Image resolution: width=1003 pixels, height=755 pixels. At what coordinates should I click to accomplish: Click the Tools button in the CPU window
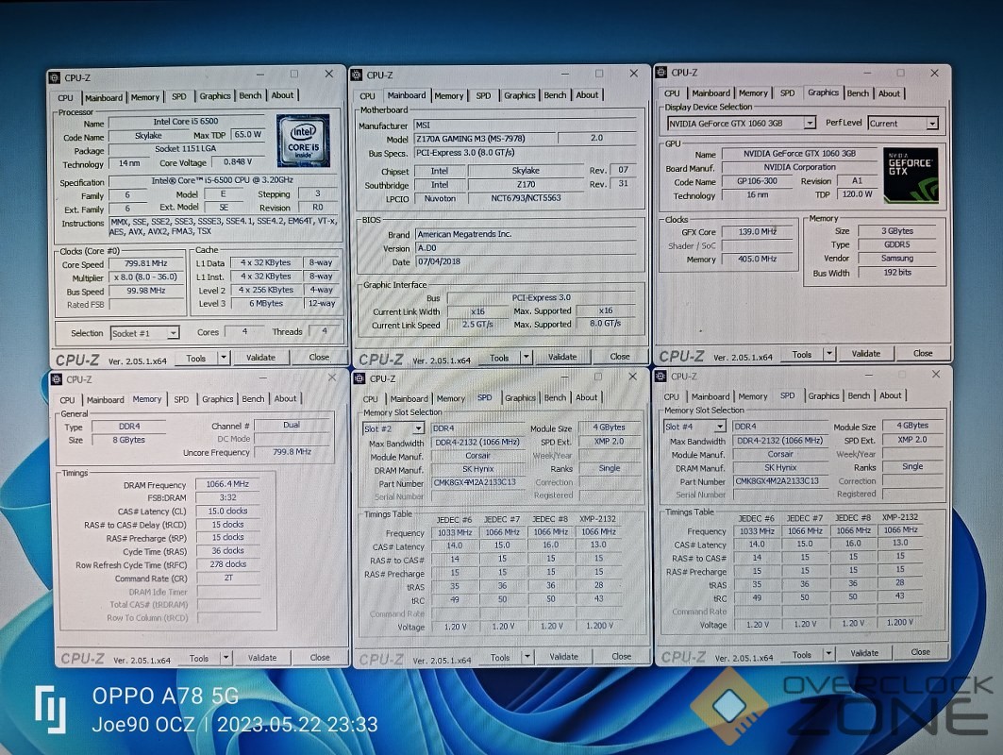pyautogui.click(x=195, y=359)
